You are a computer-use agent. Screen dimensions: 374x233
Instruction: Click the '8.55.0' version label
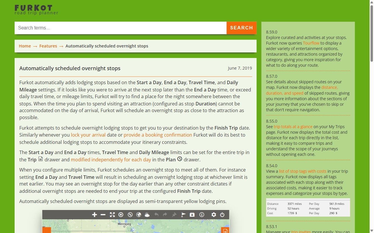coord(271,121)
